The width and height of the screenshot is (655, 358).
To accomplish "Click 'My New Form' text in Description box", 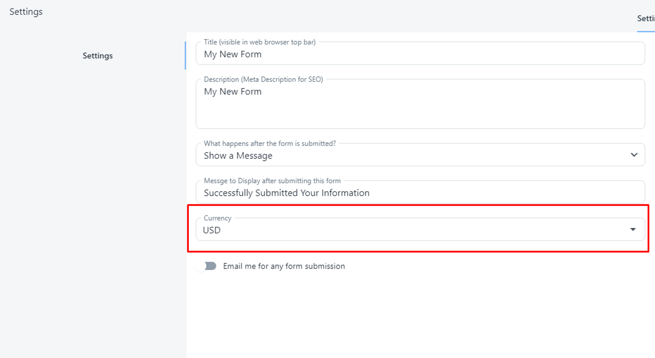I will coord(233,92).
